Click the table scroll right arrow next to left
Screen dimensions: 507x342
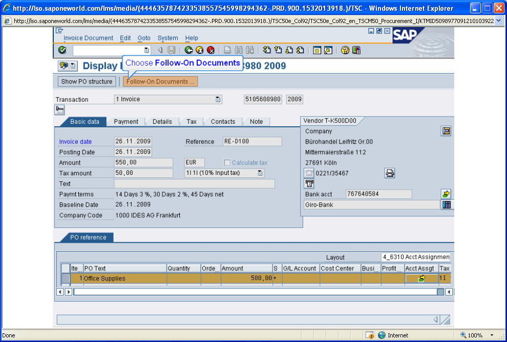coord(68,292)
